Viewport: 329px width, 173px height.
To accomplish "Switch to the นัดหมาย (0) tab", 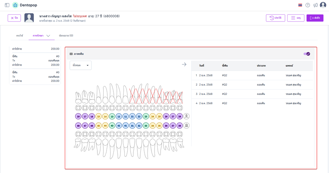I will click(x=66, y=36).
